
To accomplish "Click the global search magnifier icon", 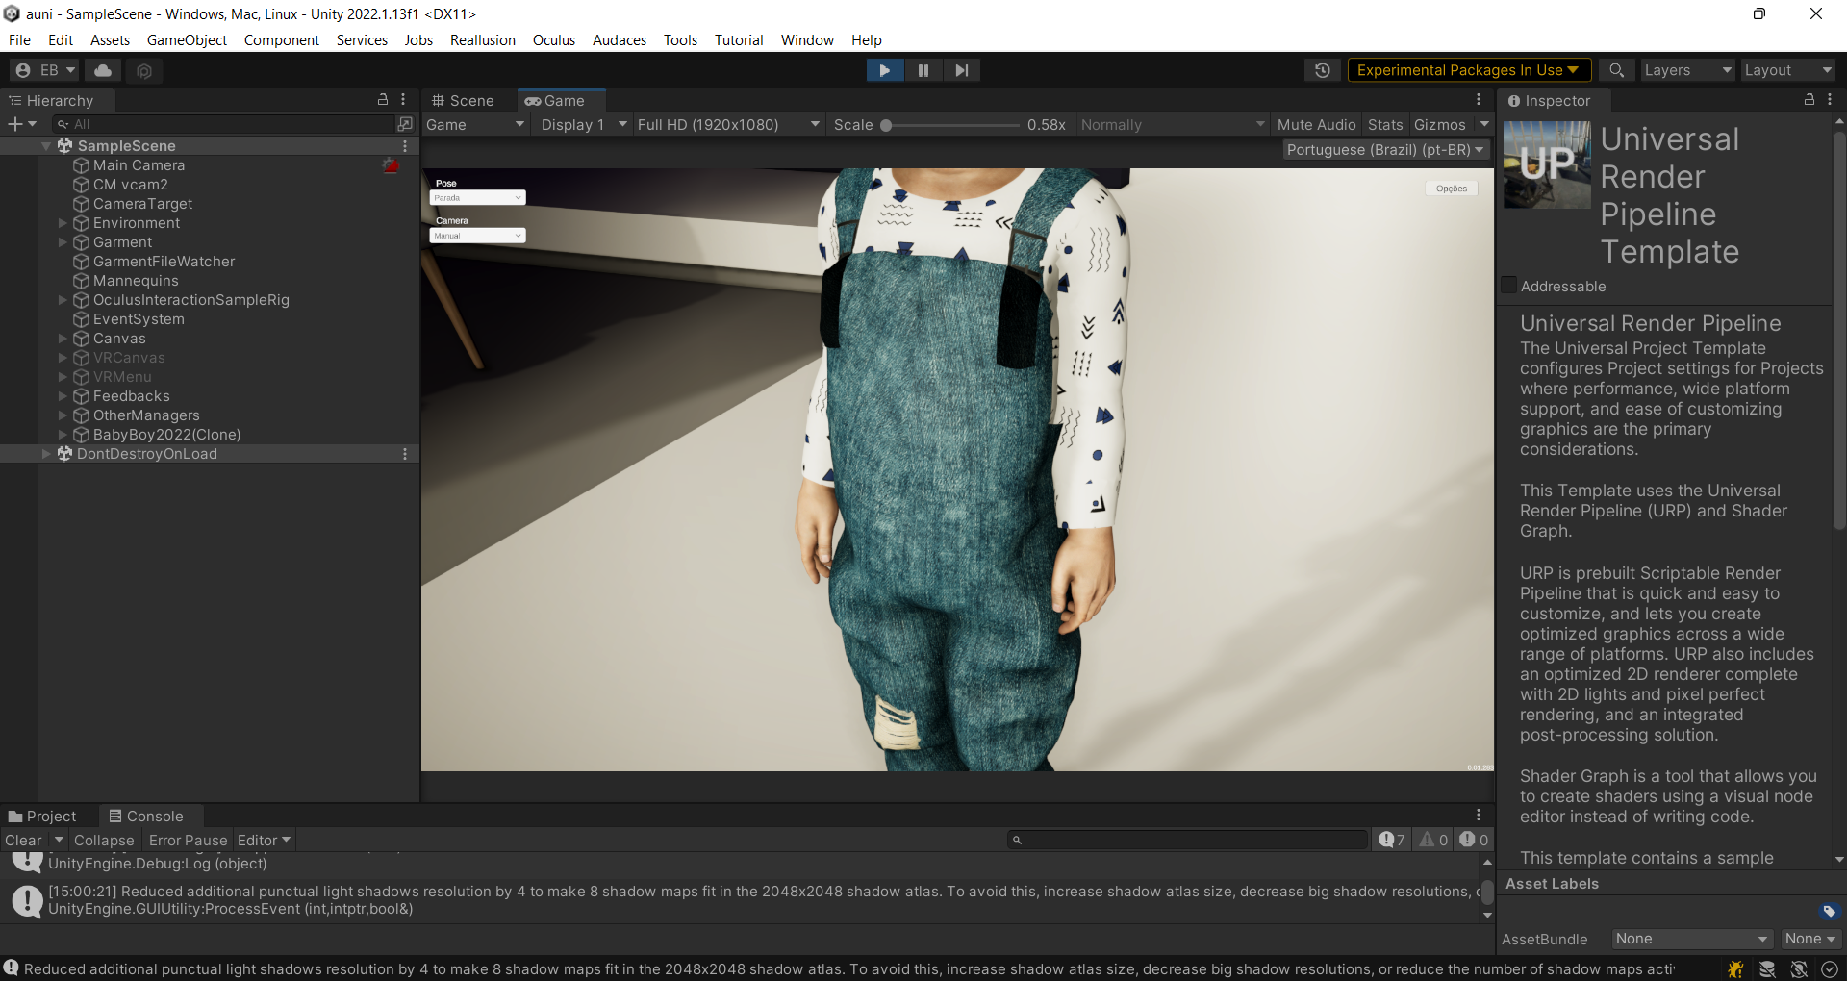I will (1616, 70).
